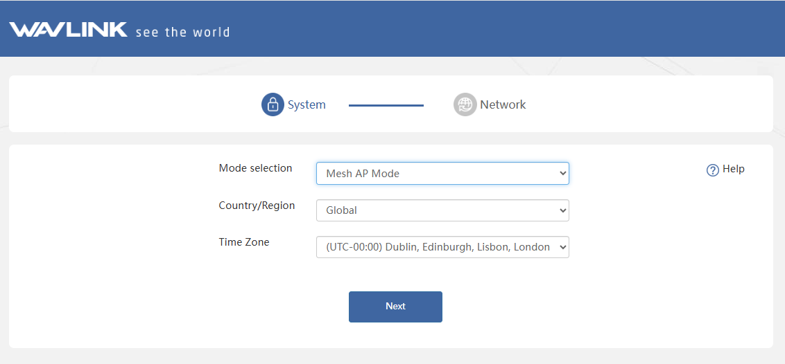Screen dimensions: 785x364
Task: Expand the UTC-00:00 time zone list
Action: click(442, 246)
